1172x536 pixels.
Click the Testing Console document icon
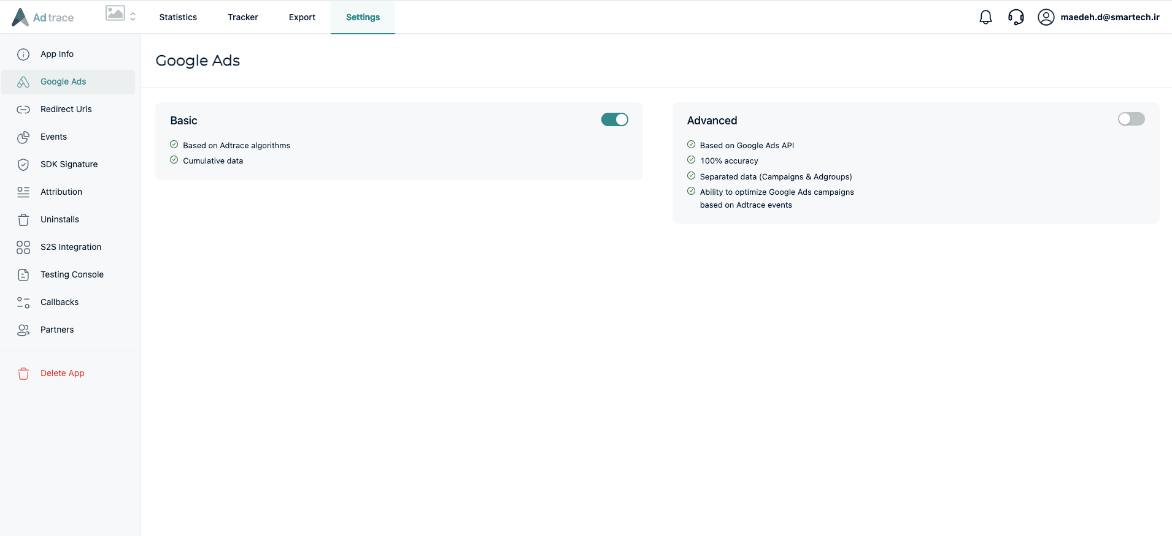tap(23, 275)
